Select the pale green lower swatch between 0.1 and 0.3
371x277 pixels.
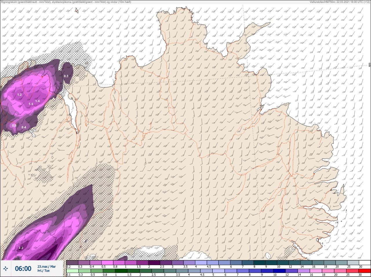(x=72, y=271)
